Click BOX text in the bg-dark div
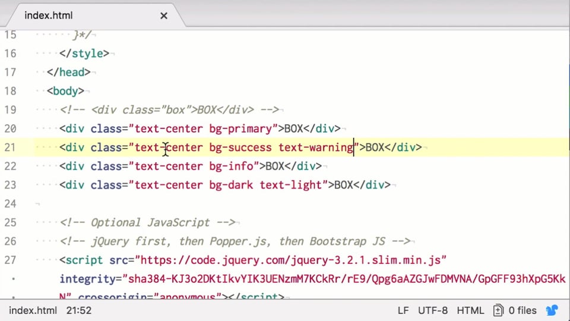The image size is (570, 321). [344, 185]
